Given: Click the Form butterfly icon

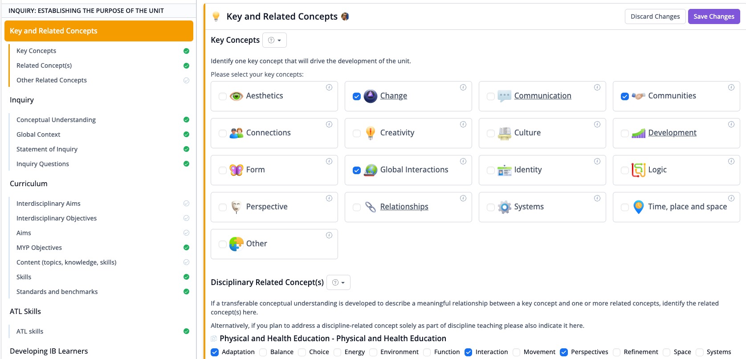Looking at the screenshot, I should click(236, 170).
